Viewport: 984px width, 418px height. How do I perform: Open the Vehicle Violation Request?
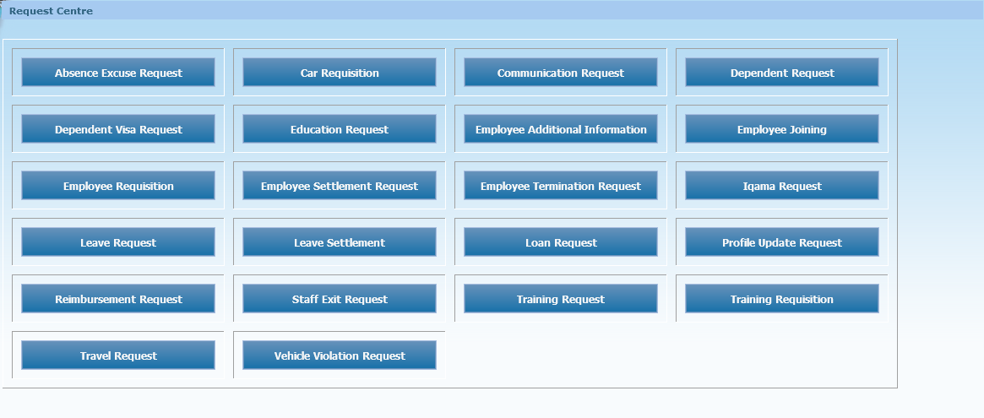tap(340, 356)
